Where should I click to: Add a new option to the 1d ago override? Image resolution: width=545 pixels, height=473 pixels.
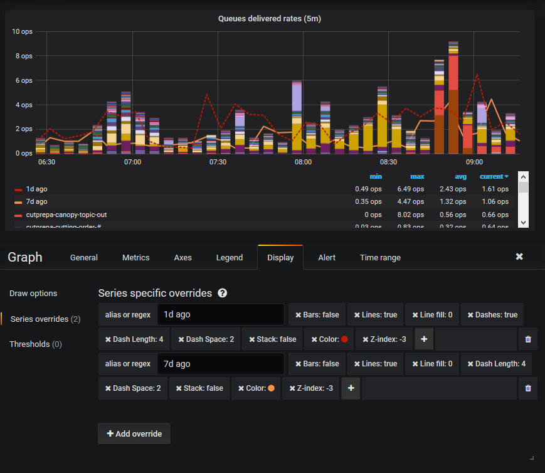[x=424, y=339]
